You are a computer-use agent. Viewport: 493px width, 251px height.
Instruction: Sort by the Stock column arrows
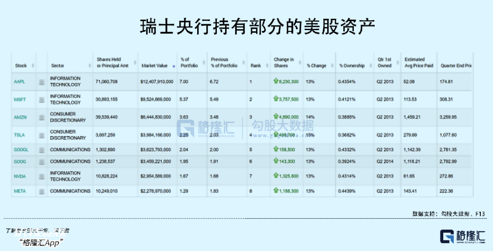click(33, 66)
